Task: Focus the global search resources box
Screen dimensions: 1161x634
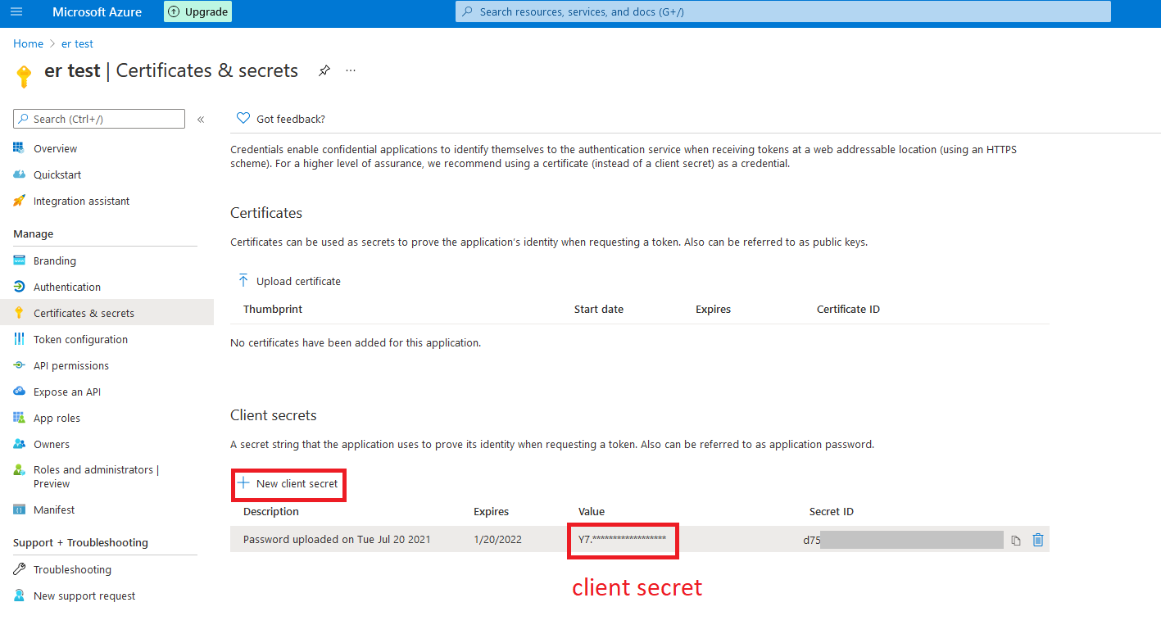Action: 782,12
